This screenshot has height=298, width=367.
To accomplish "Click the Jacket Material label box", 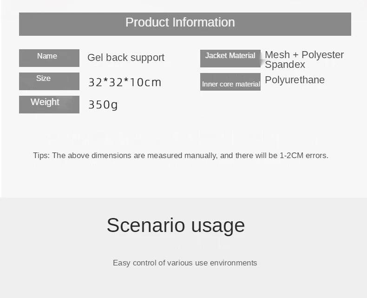I will point(230,58).
